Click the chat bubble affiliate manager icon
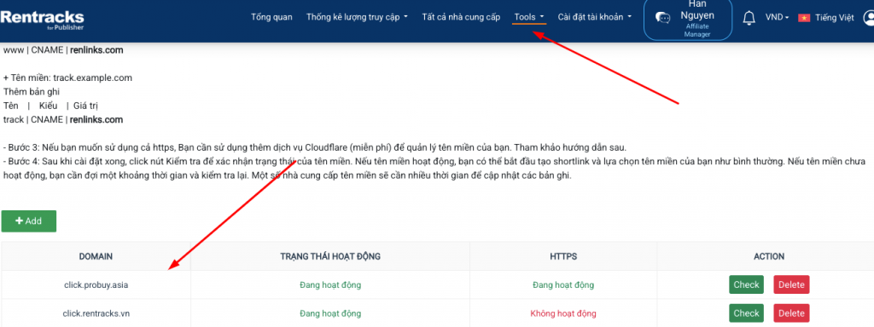The width and height of the screenshot is (874, 327). point(662,18)
